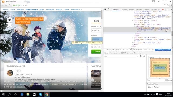173x97 pixels.
Task: Click the secure lock icon beside URL
Action: coord(14,5)
